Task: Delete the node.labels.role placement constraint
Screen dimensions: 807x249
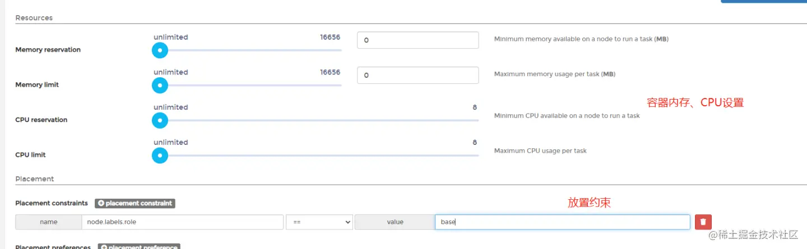Action: pyautogui.click(x=703, y=222)
